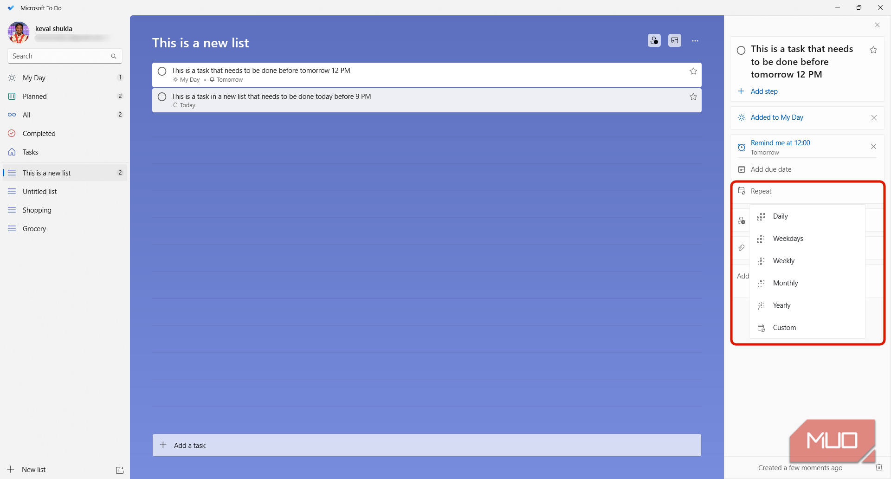Click the search magnifier icon
891x479 pixels.
click(114, 56)
